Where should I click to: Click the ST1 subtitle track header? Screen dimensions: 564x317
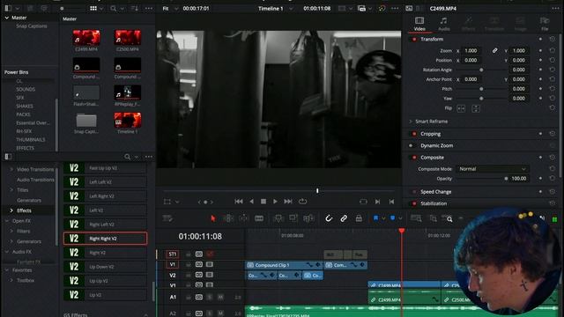(x=173, y=254)
